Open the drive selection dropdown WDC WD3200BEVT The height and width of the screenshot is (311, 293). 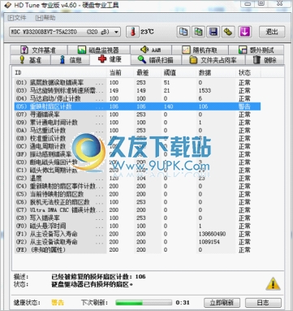65,32
